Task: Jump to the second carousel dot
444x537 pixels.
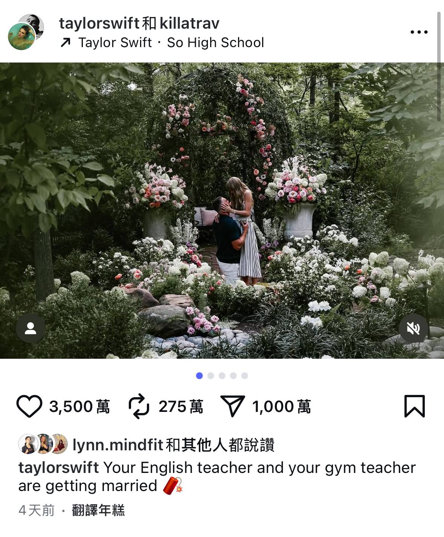Action: coord(211,376)
